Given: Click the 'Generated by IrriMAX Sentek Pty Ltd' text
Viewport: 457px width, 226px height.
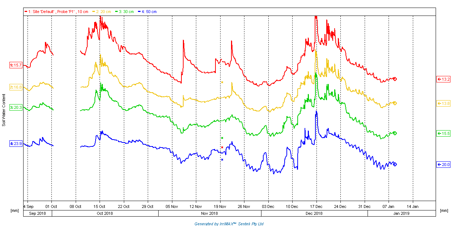Looking at the screenshot, I should [229, 224].
